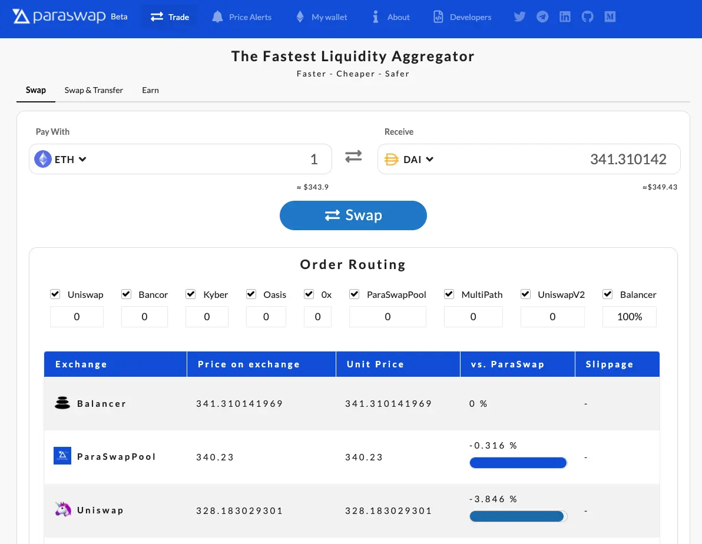This screenshot has height=544, width=702.
Task: Uncheck the Oasis checkbox
Action: 251,294
